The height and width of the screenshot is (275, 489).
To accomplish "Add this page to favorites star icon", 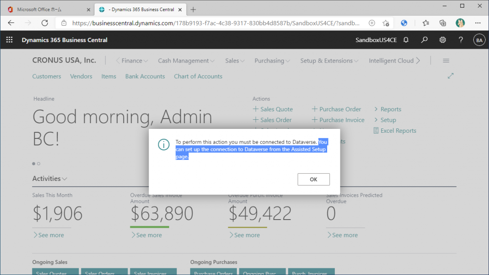I will pos(386,23).
